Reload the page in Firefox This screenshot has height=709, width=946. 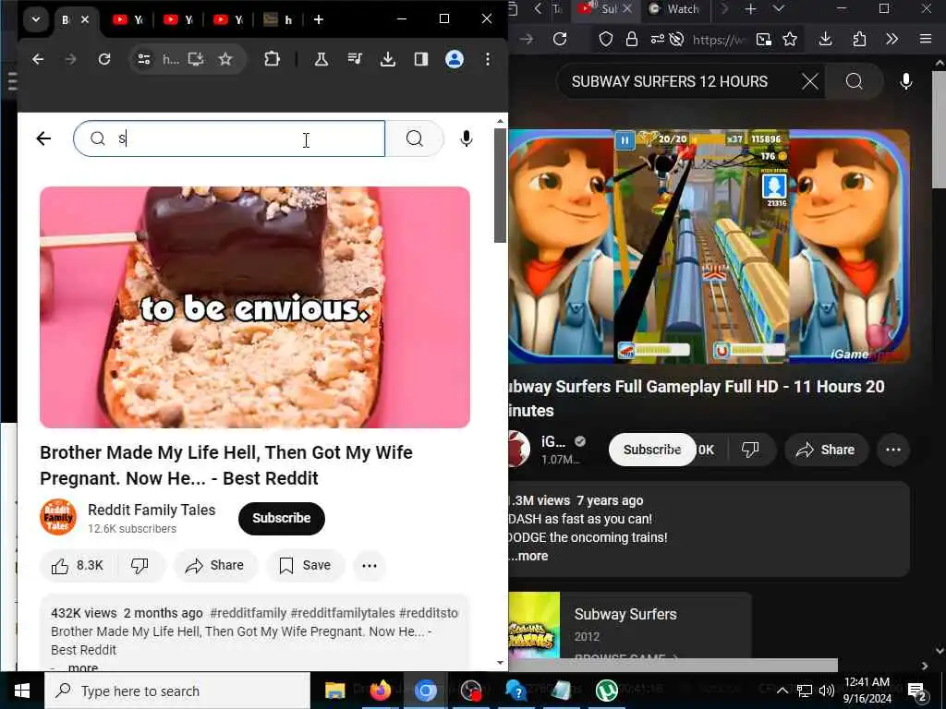[x=560, y=39]
